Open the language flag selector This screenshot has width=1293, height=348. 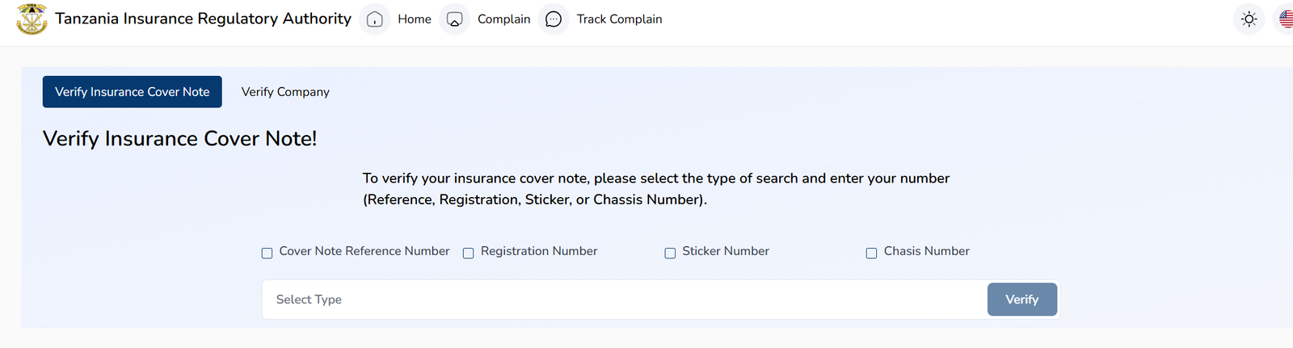click(1285, 19)
